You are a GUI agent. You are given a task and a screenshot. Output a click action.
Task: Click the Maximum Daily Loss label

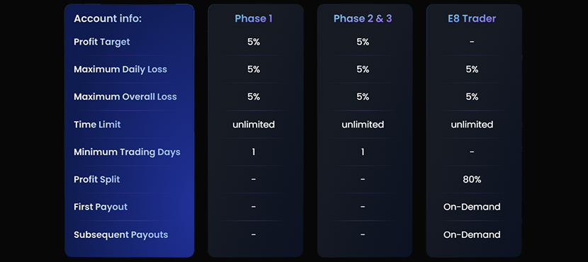click(x=120, y=69)
